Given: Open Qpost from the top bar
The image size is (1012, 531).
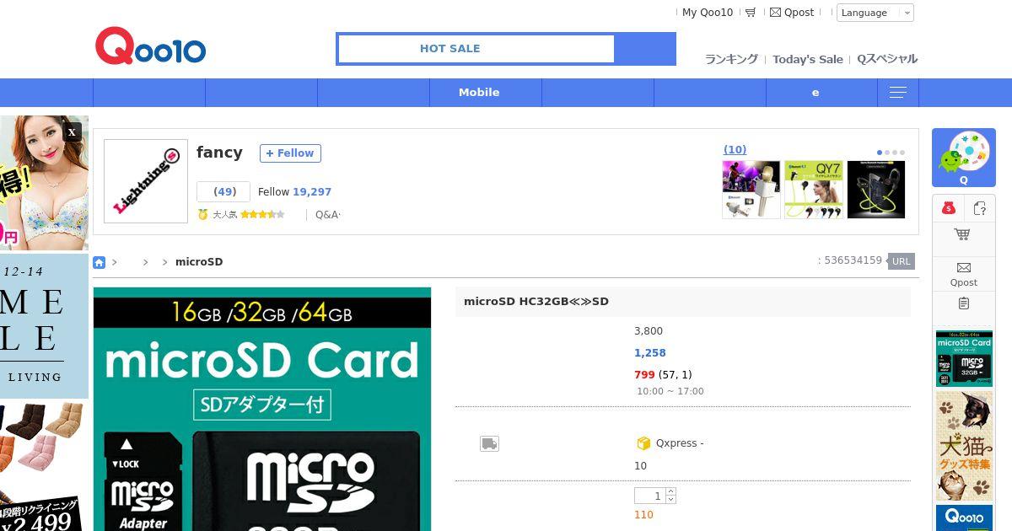Looking at the screenshot, I should click(792, 13).
